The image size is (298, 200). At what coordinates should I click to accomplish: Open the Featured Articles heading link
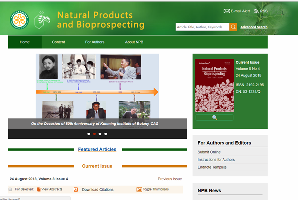97,149
